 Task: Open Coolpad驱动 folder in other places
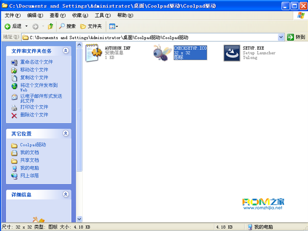point(33,145)
